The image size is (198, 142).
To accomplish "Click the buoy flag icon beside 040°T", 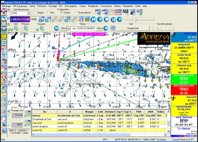I will (27, 123).
